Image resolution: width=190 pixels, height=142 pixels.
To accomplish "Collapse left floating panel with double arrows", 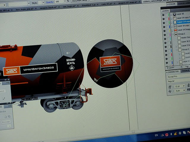I will pyautogui.click(x=5, y=80).
